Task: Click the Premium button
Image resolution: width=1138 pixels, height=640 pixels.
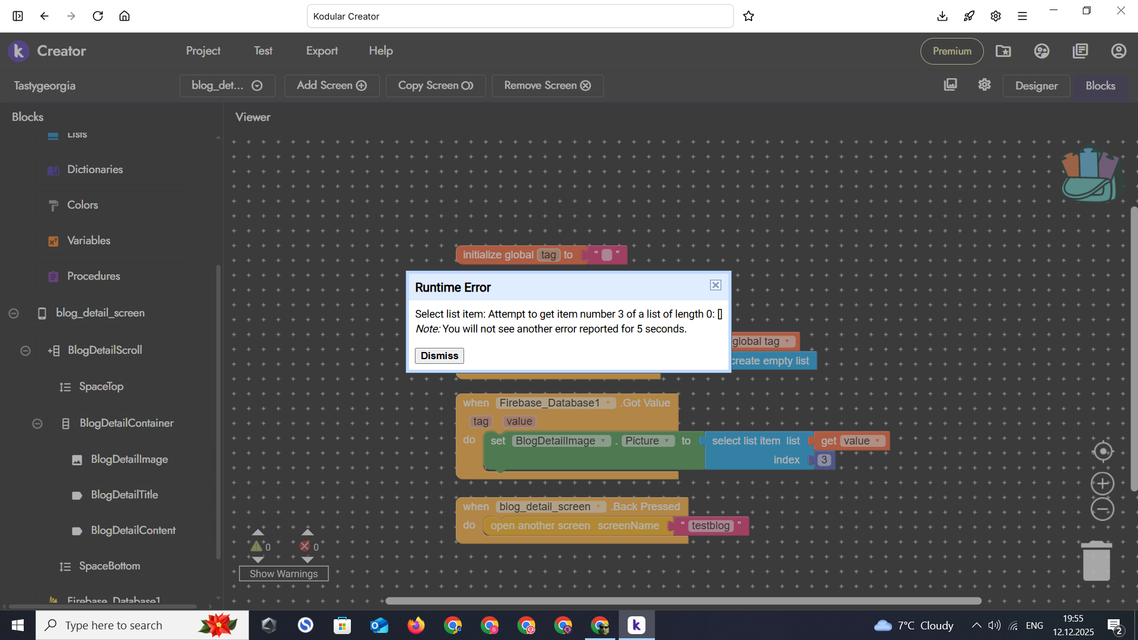Action: pyautogui.click(x=951, y=51)
